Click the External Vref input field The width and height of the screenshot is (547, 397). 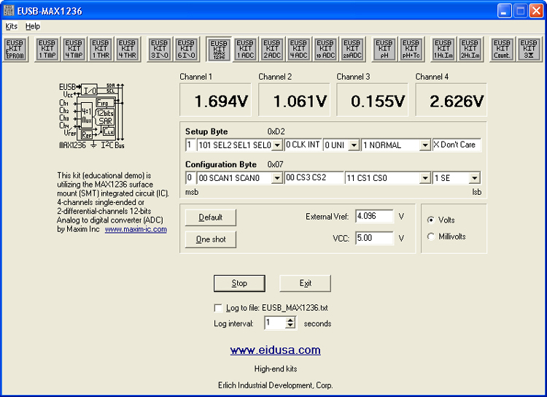374,216
